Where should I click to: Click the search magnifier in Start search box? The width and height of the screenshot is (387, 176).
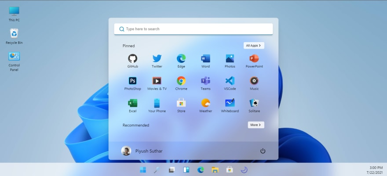coord(122,29)
